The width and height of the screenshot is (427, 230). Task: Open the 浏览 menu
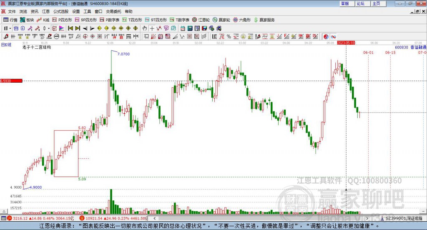click(23, 11)
